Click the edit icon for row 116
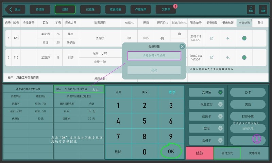Image resolution: width=272 pixels, height=163 pixels. [x=212, y=57]
